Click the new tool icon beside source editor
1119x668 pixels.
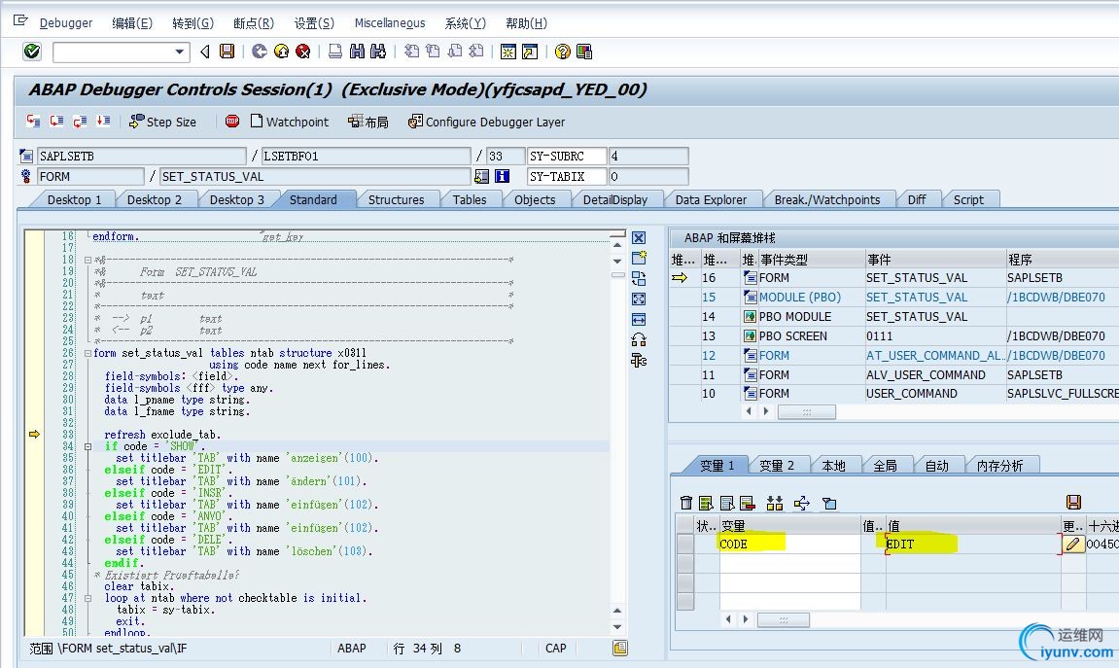(x=639, y=258)
